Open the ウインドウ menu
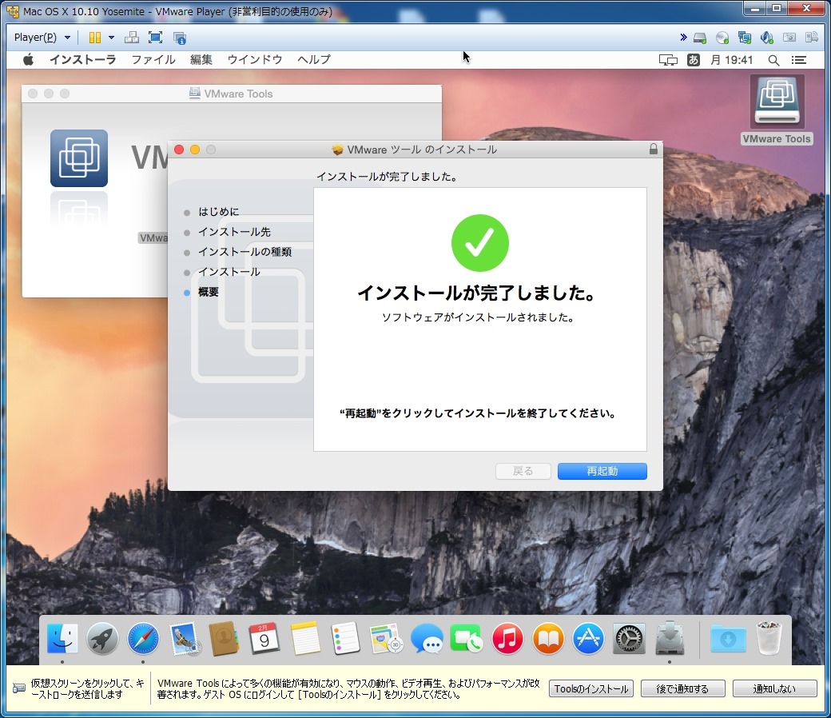 (x=255, y=59)
